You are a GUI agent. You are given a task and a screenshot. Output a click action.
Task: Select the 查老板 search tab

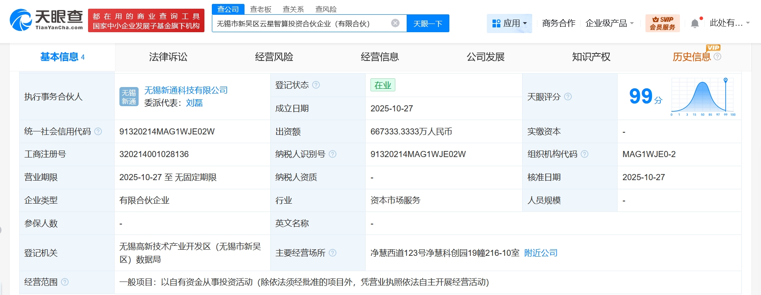click(261, 9)
